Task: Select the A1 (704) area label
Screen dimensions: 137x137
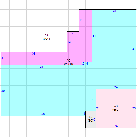Action: click(46, 37)
